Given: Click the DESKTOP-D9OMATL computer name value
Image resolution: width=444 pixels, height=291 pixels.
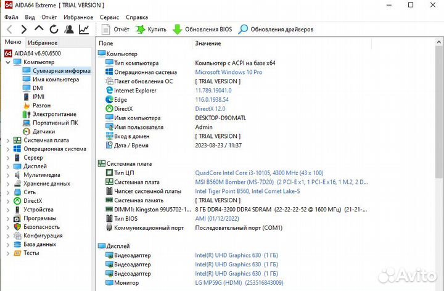Looking at the screenshot, I should (x=221, y=118).
